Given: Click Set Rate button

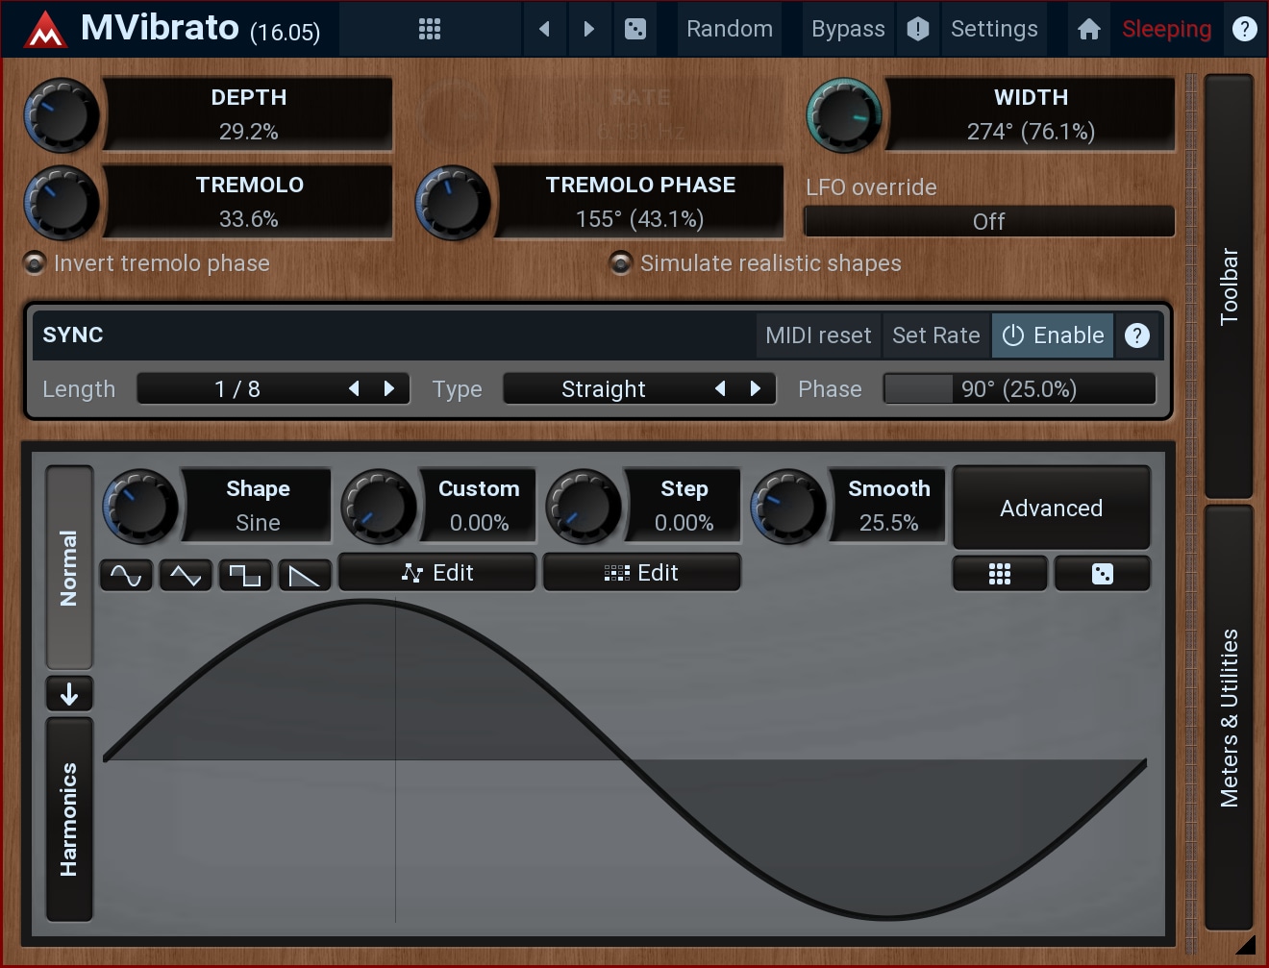Looking at the screenshot, I should (x=936, y=335).
